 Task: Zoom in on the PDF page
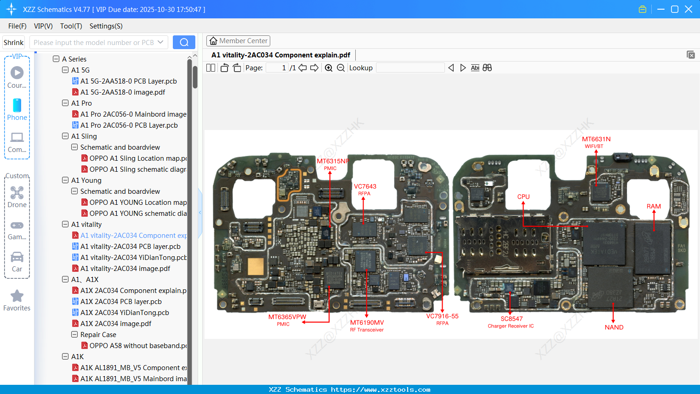coord(329,68)
